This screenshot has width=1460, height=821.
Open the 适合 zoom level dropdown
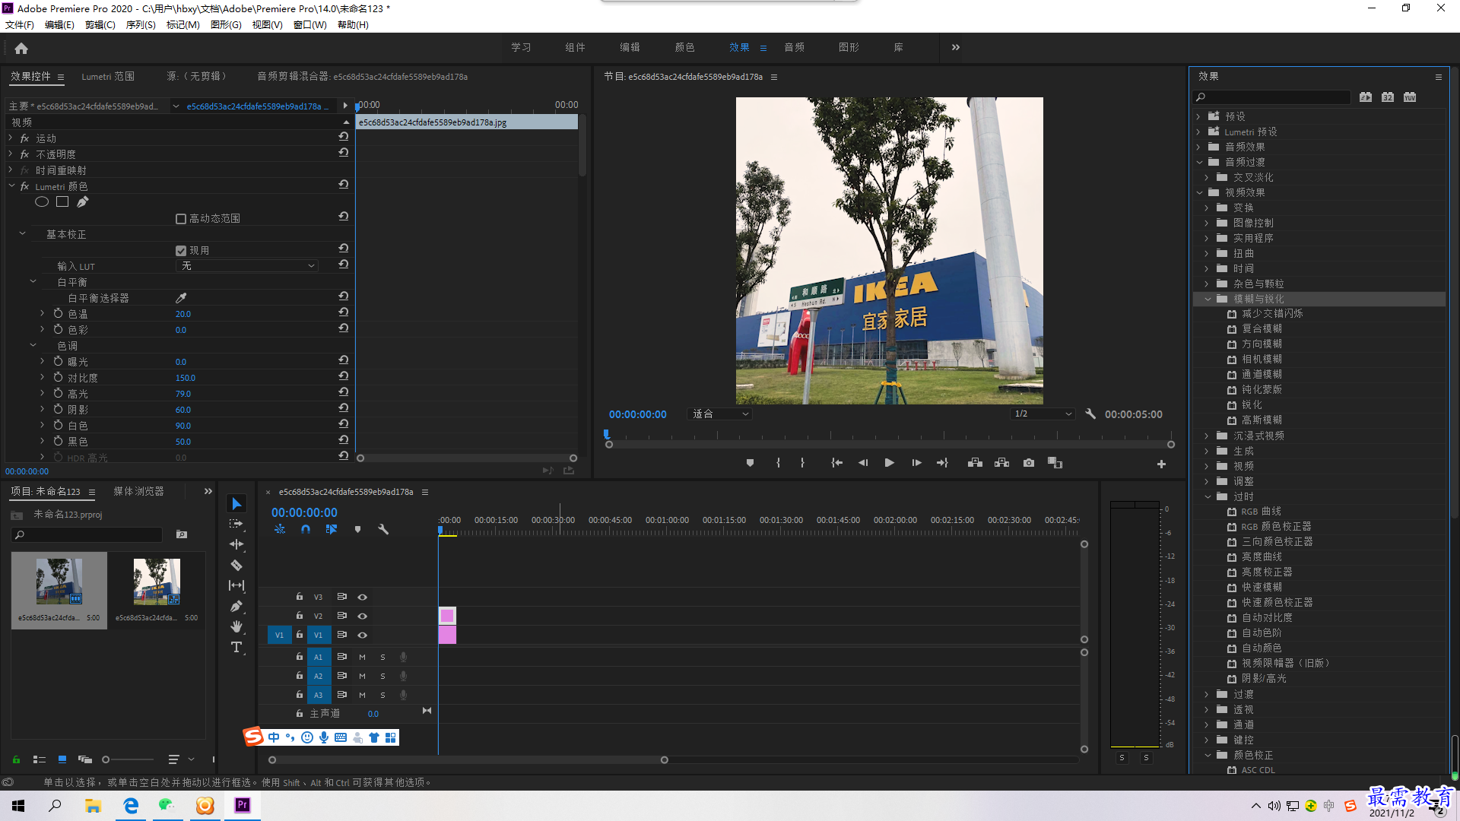point(719,414)
